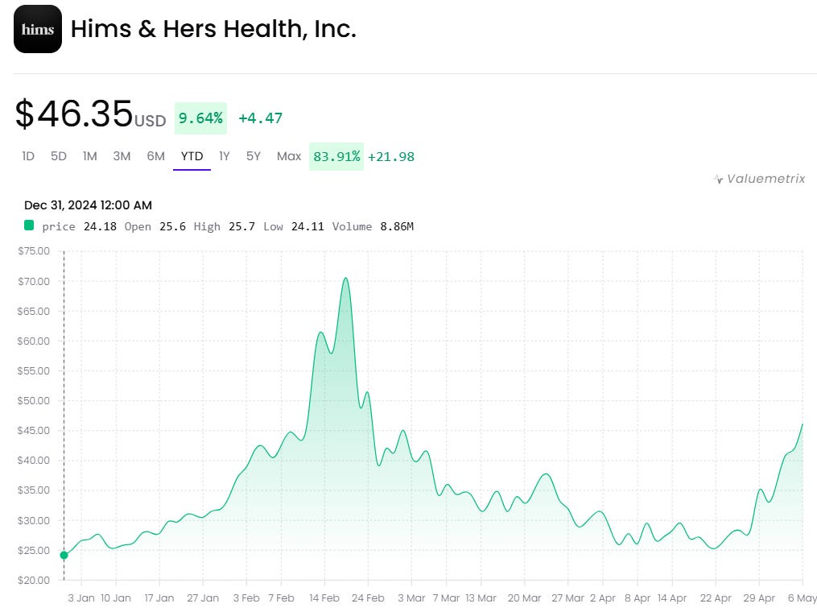Click the +4.47 daily change value
This screenshot has height=612, width=817.
tap(261, 118)
